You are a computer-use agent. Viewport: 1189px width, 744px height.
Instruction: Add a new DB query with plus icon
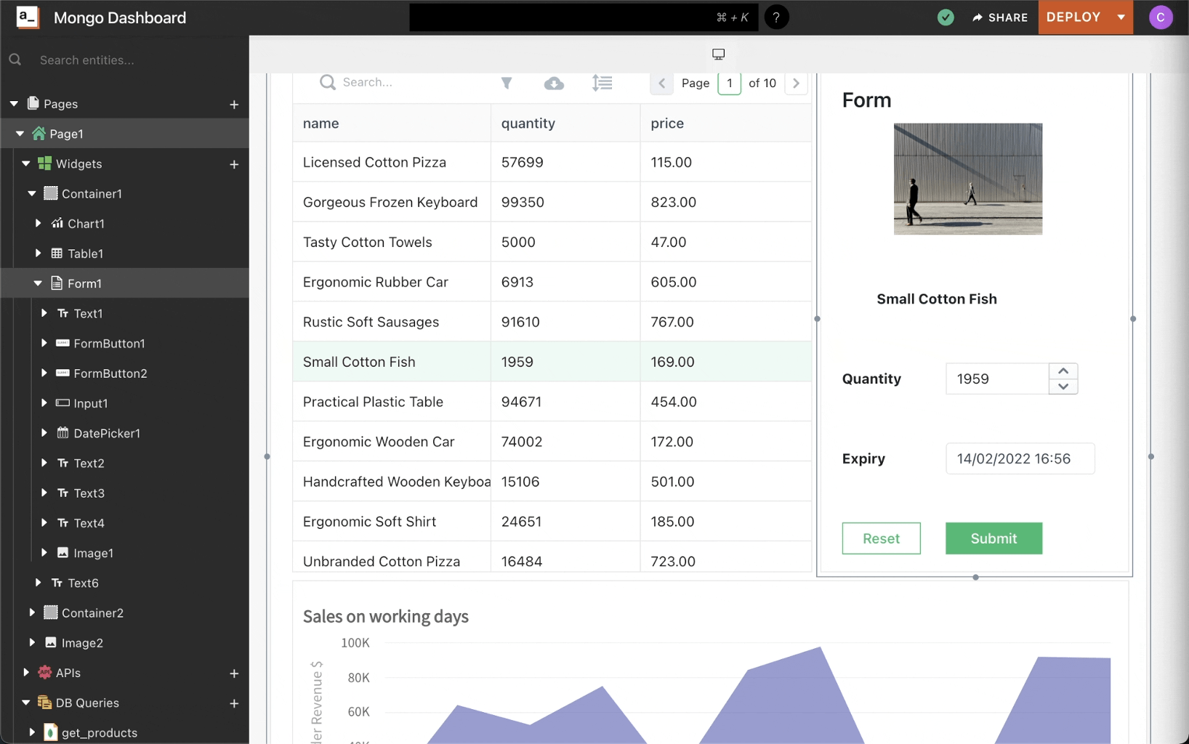[234, 703]
